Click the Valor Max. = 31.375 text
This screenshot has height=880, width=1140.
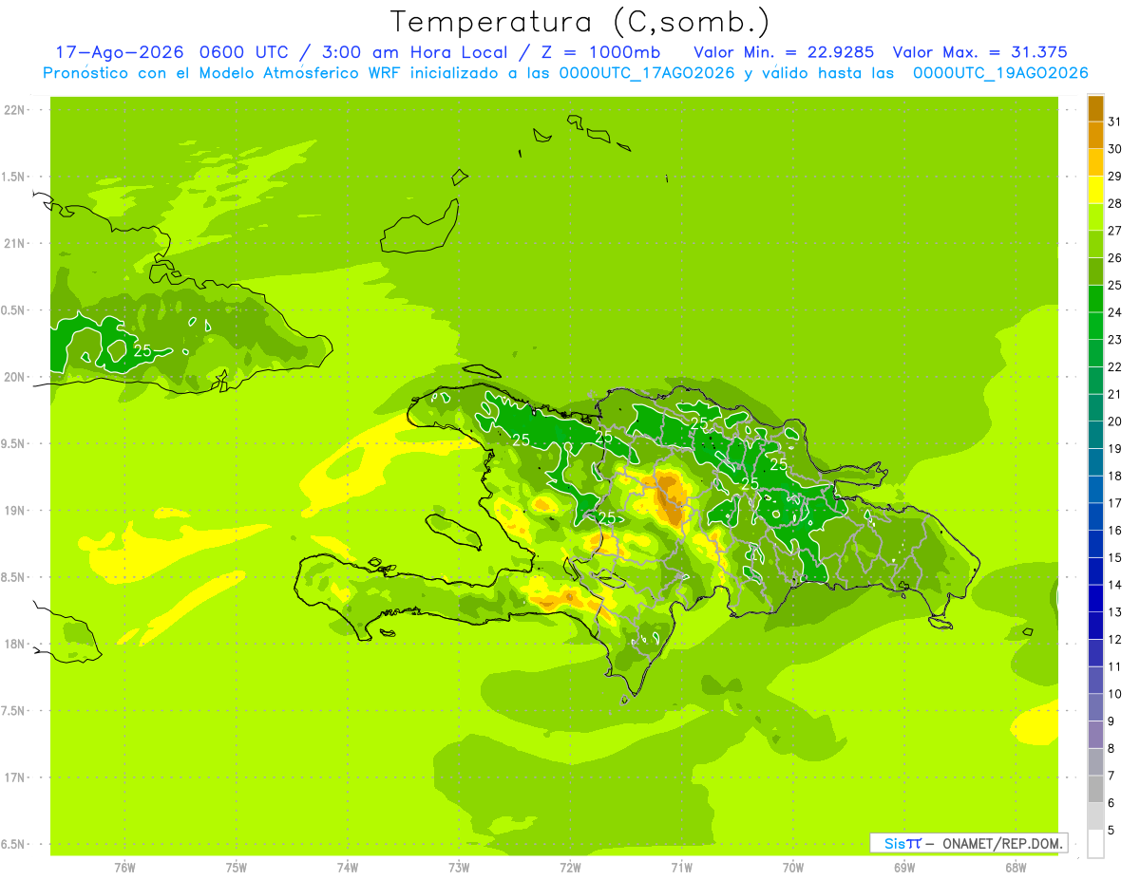(x=980, y=52)
